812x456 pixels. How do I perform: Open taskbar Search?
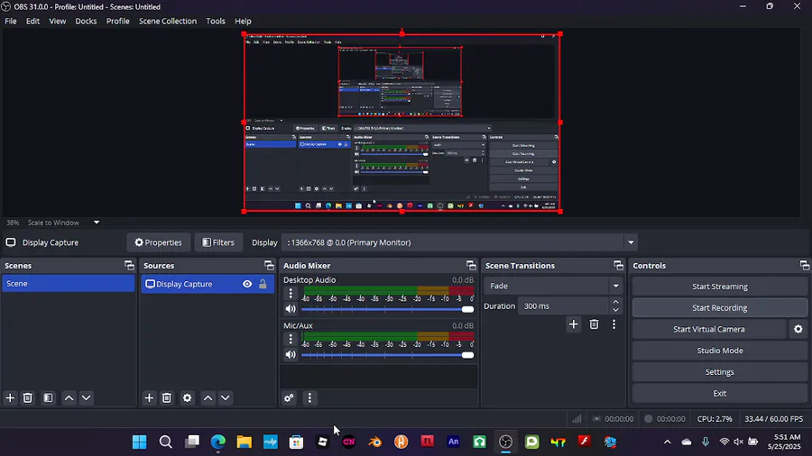pyautogui.click(x=166, y=442)
